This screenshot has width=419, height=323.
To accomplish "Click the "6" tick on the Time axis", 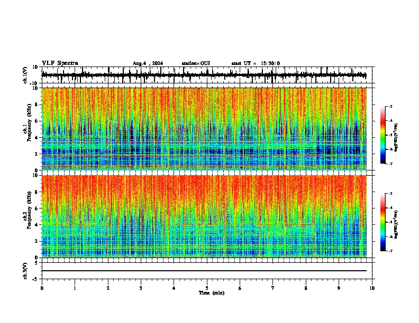I will tap(240, 288).
